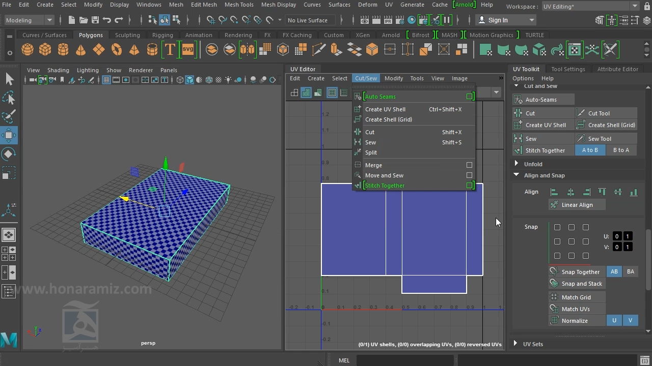Click the Match UVs button
The width and height of the screenshot is (652, 366).
click(577, 309)
